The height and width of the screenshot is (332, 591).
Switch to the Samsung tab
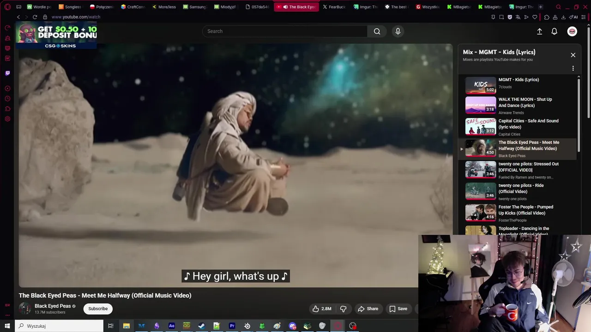coord(195,7)
